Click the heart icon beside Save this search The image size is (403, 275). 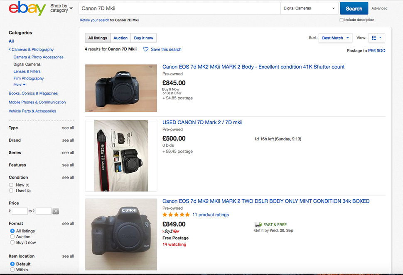click(146, 49)
